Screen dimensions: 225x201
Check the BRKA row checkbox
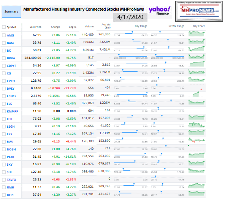pyautogui.click(x=4, y=58)
